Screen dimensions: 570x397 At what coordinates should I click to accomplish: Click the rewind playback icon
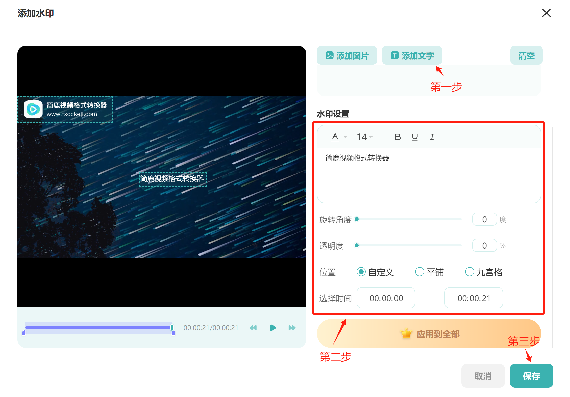point(253,328)
